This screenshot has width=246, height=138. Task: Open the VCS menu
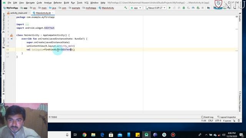[x=86, y=3]
